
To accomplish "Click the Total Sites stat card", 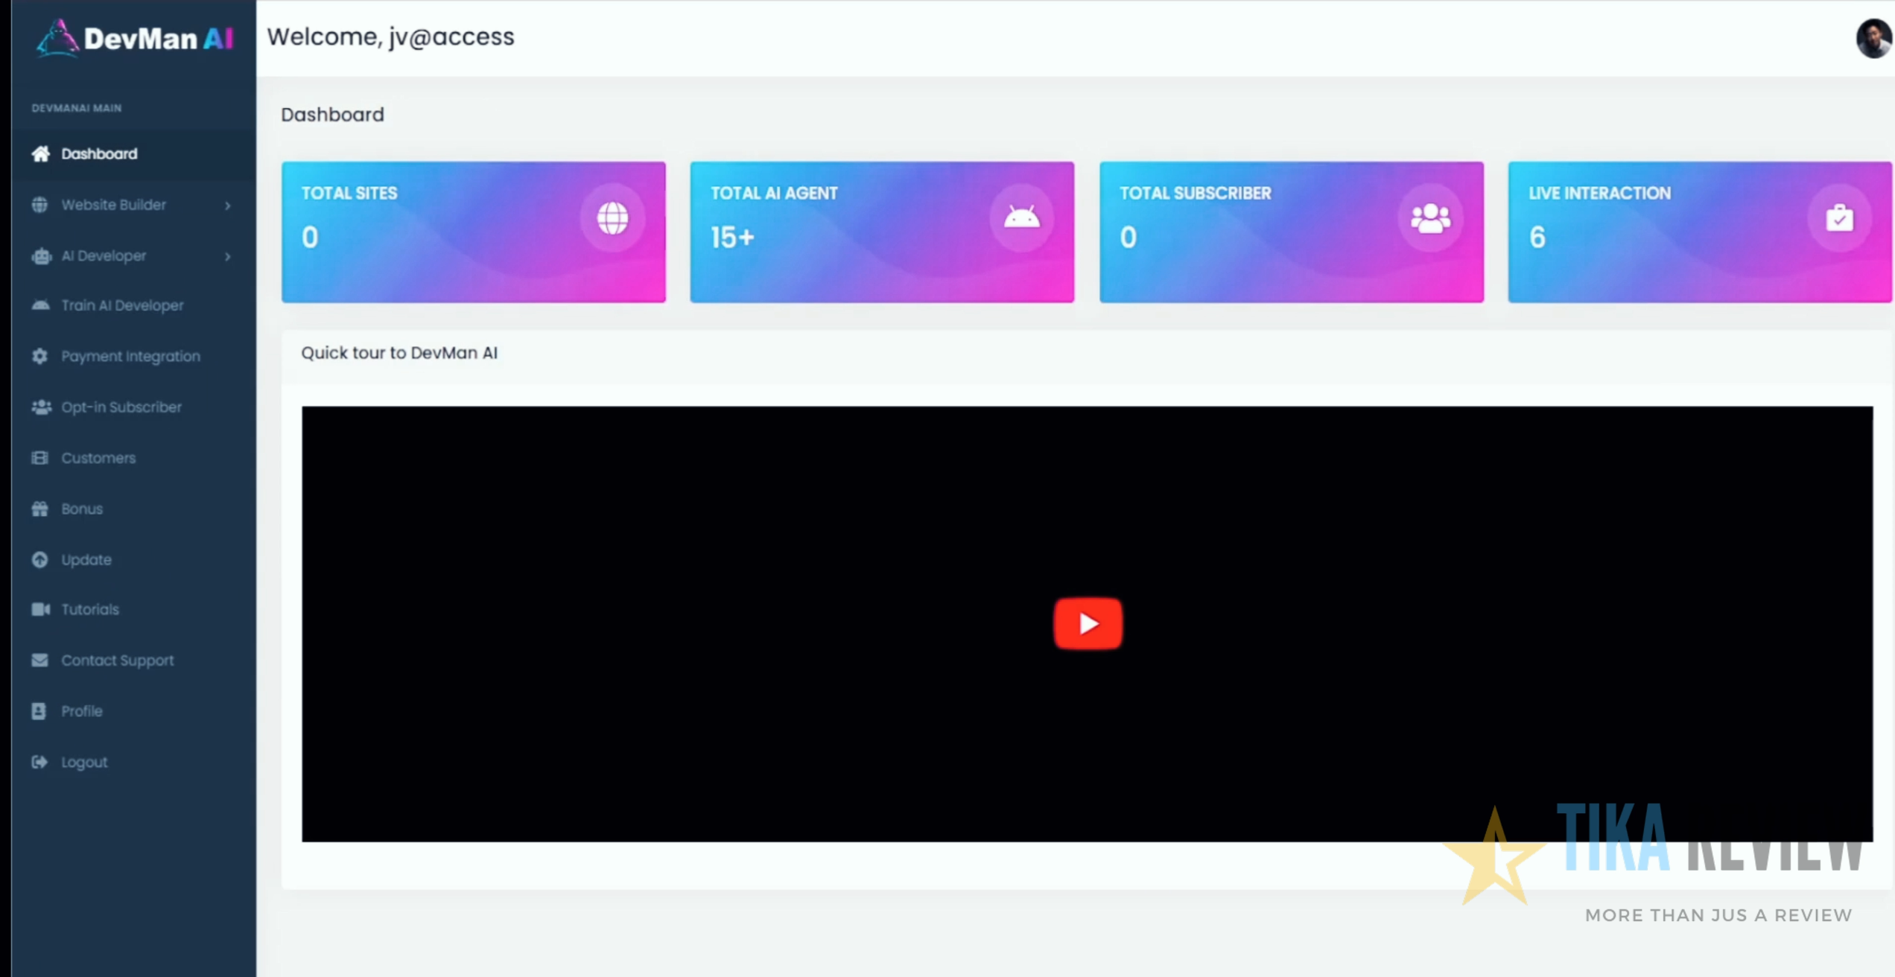I will click(474, 232).
